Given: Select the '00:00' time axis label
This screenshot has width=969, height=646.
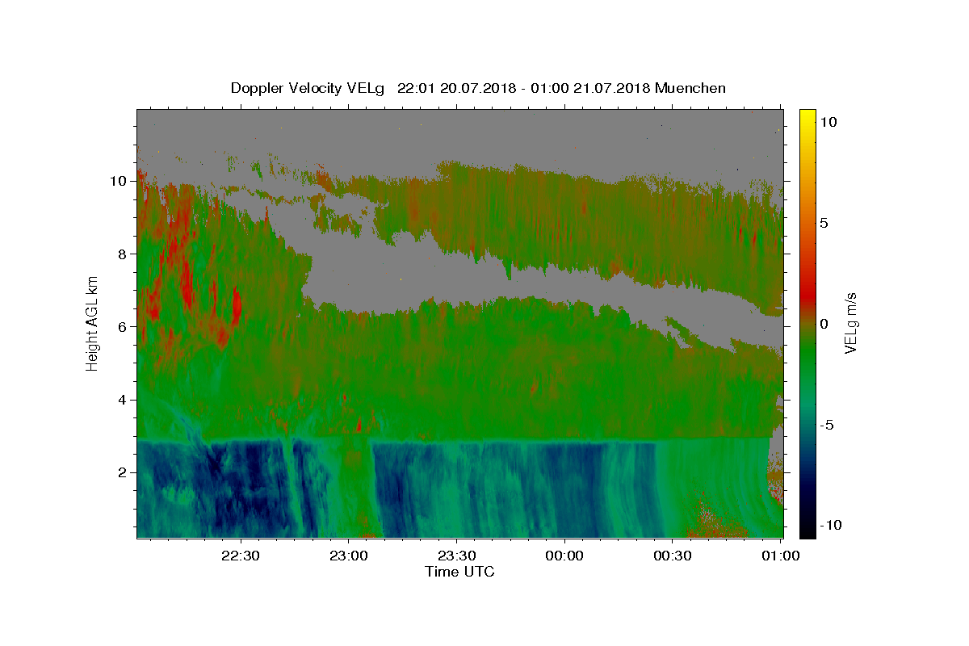Looking at the screenshot, I should [564, 556].
